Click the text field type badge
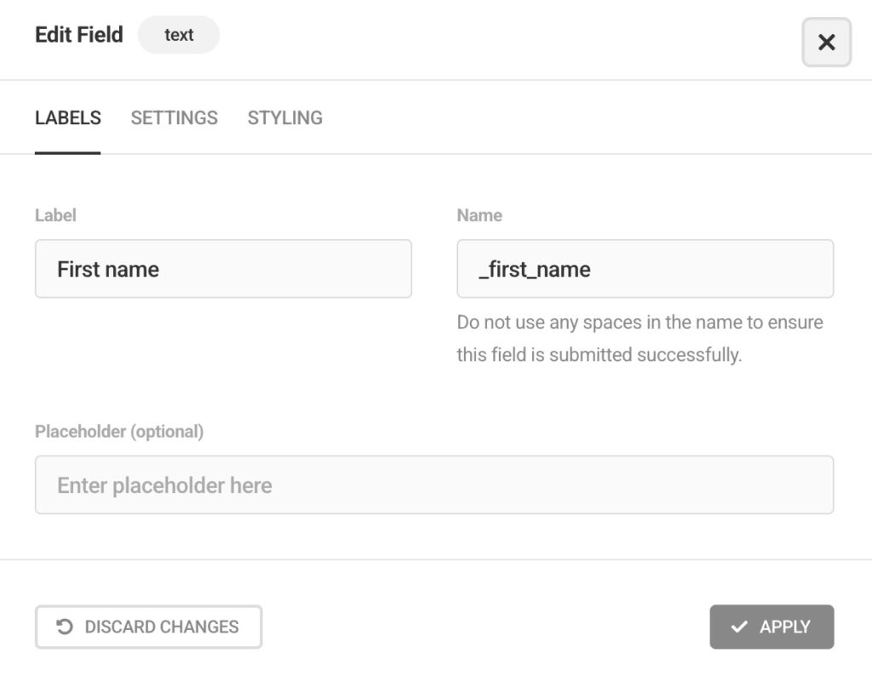The width and height of the screenshot is (872, 681). pyautogui.click(x=179, y=35)
